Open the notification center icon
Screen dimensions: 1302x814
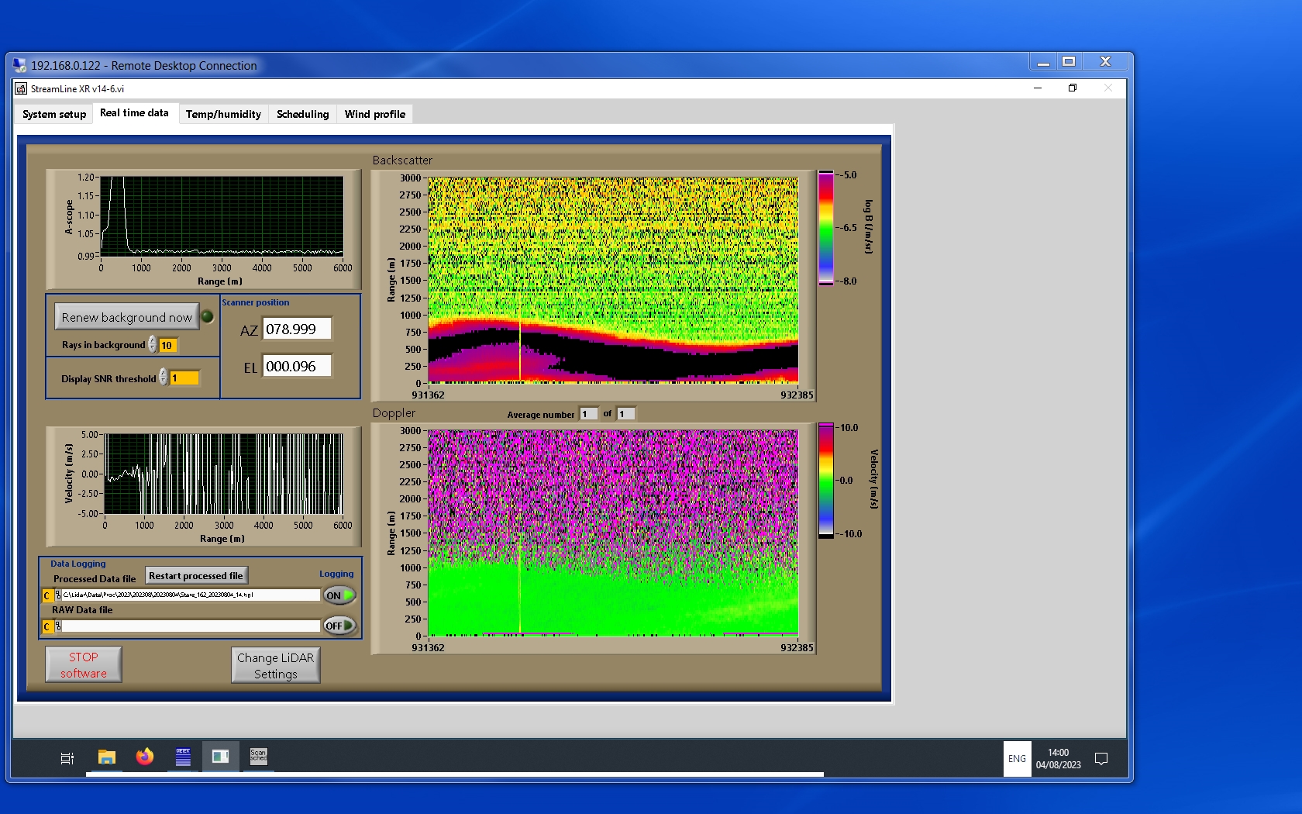(1100, 758)
